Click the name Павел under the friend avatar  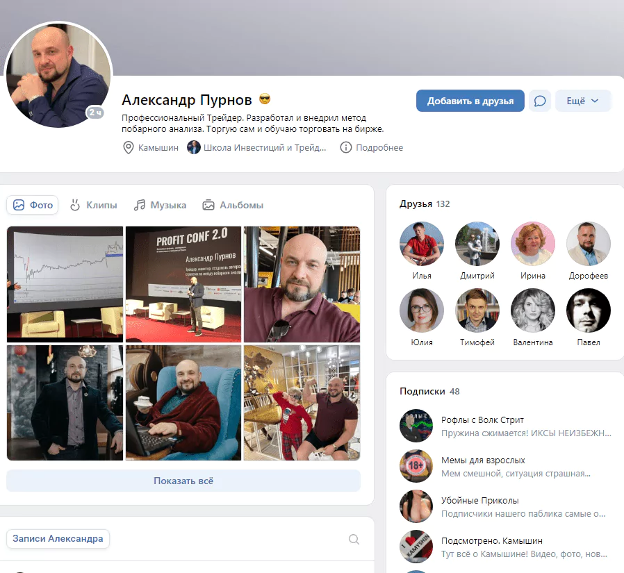pyautogui.click(x=588, y=342)
